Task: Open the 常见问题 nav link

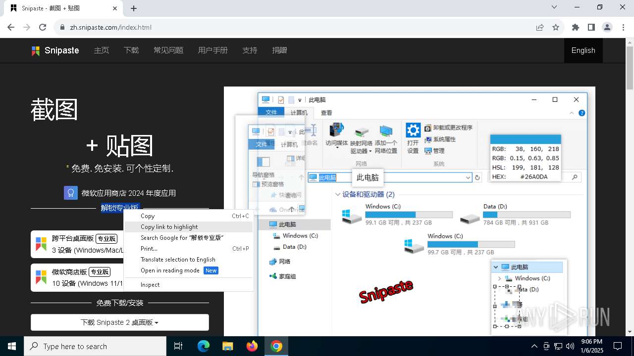Action: pos(168,50)
